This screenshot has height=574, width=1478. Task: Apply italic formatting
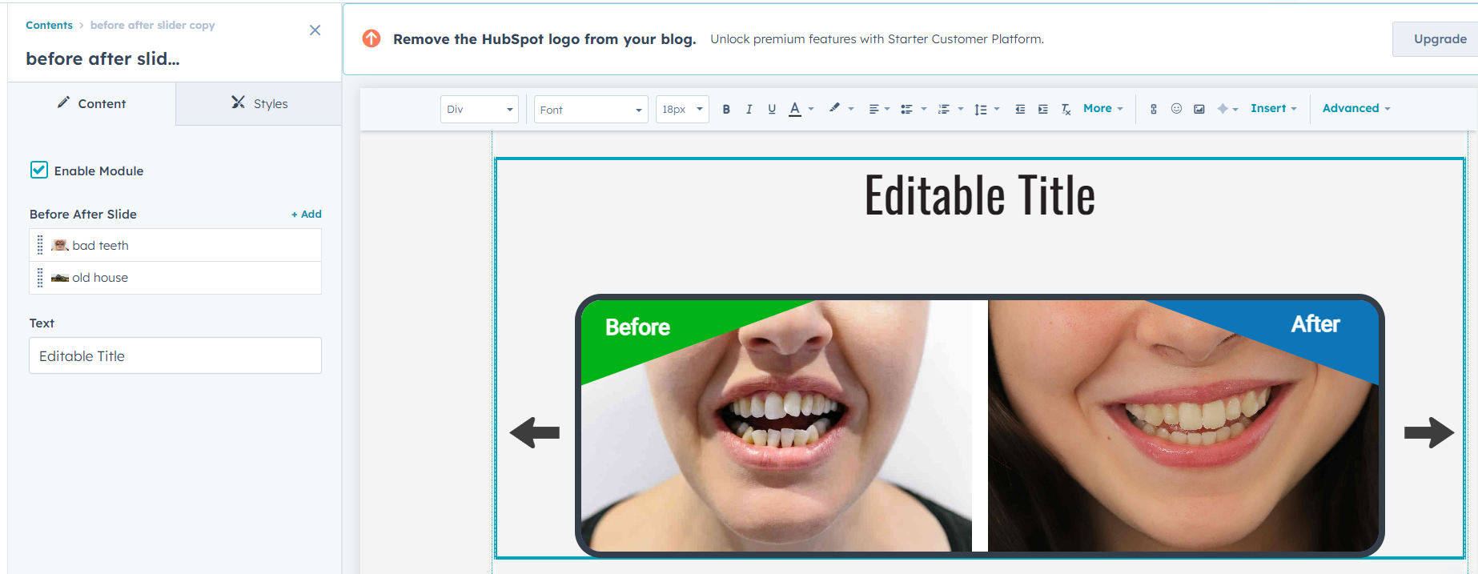click(x=749, y=109)
